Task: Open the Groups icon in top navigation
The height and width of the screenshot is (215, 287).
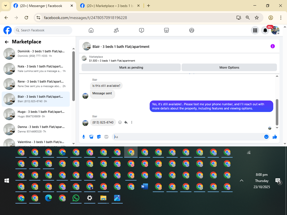Action: [x=192, y=30]
